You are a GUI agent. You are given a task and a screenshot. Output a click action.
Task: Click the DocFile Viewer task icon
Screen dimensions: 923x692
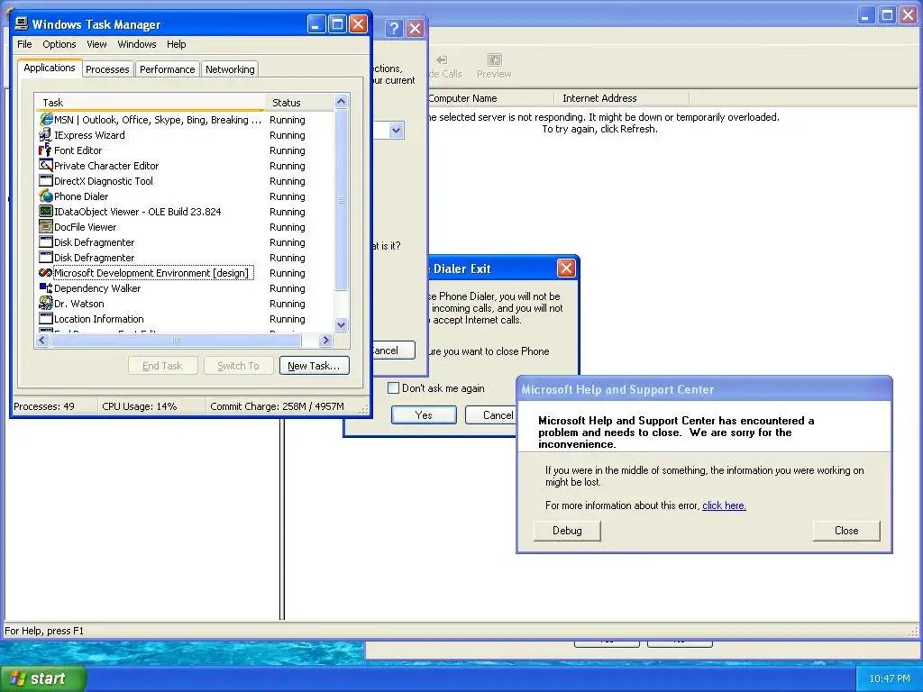[46, 226]
